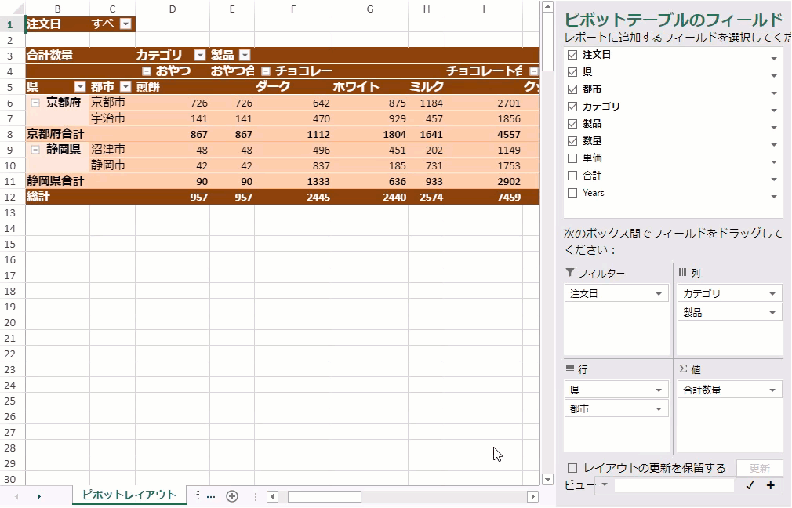The height and width of the screenshot is (508, 792).
Task: Click the plus icon next to view box
Action: [771, 485]
